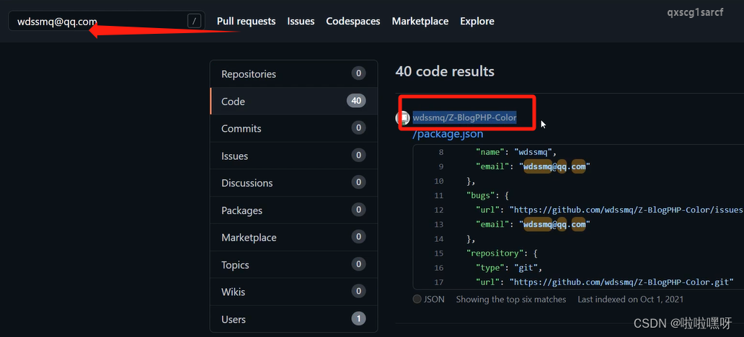
Task: Click the email value on line 13
Action: pyautogui.click(x=554, y=224)
